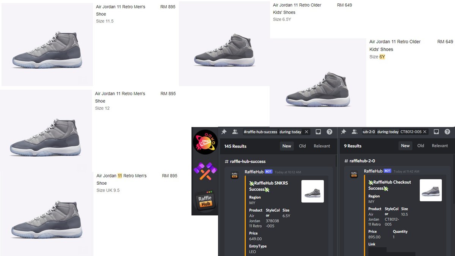455x256 pixels.
Task: Click Today at 10:12 AM timestamp
Action: pos(288,172)
